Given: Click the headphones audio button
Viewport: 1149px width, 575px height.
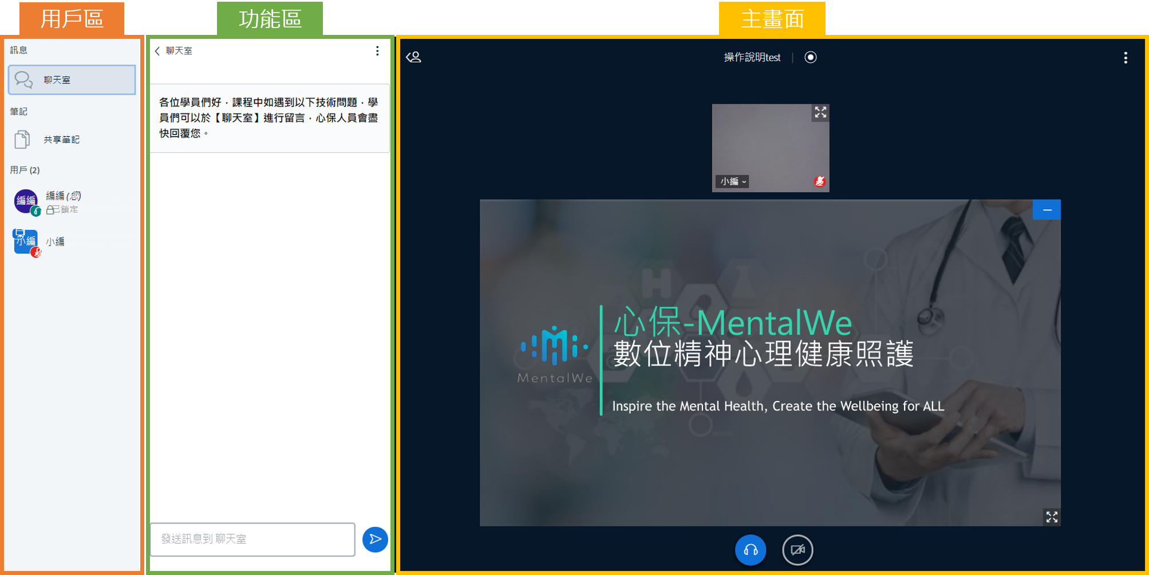Looking at the screenshot, I should [751, 550].
